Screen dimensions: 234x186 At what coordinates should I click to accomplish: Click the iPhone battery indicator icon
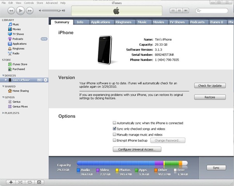point(40,80)
